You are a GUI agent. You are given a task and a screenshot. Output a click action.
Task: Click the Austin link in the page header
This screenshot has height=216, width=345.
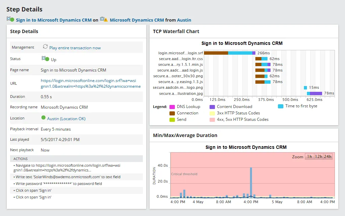(184, 20)
